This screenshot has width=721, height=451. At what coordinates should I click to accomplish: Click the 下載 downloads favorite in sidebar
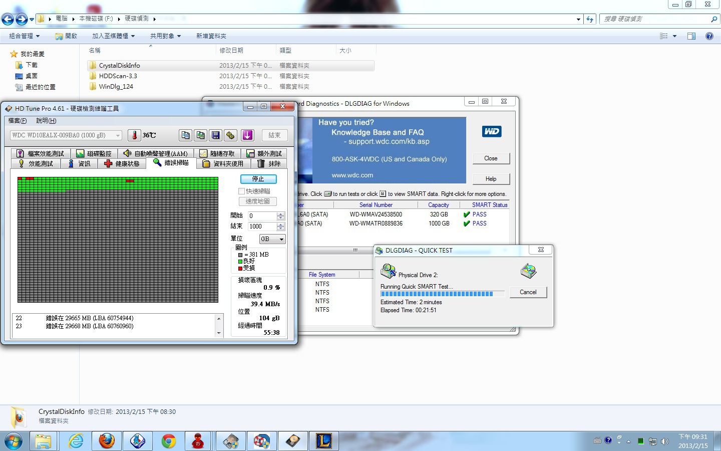(x=27, y=65)
